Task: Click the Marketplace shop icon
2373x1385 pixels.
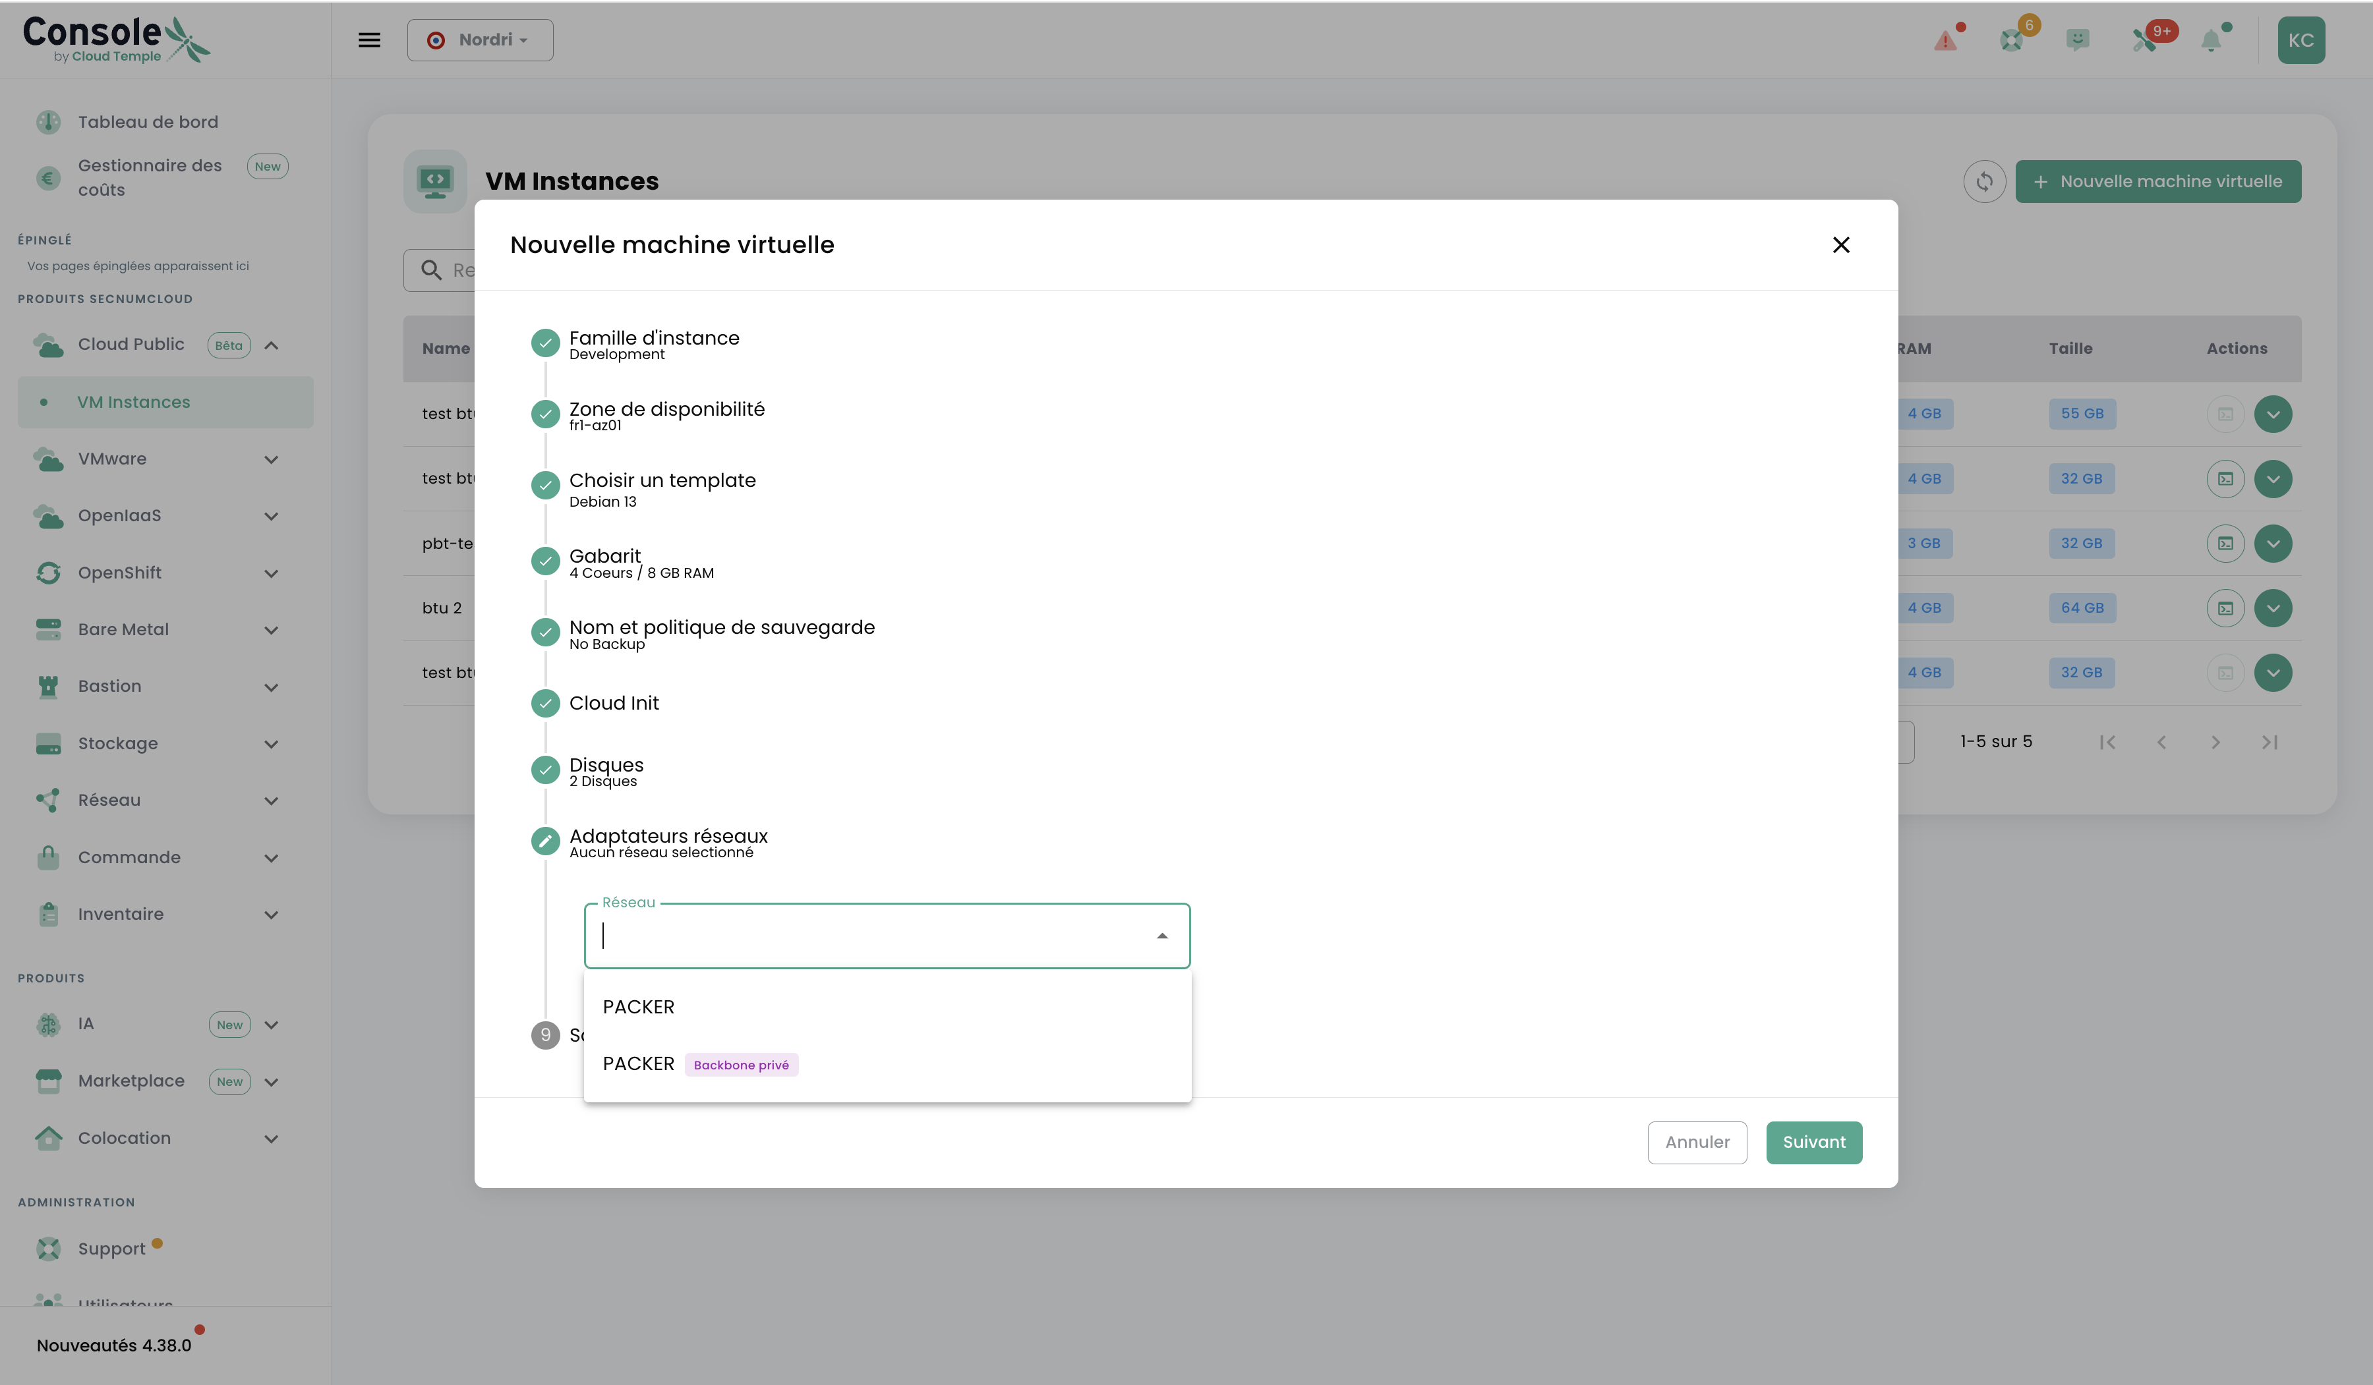Action: click(x=48, y=1081)
